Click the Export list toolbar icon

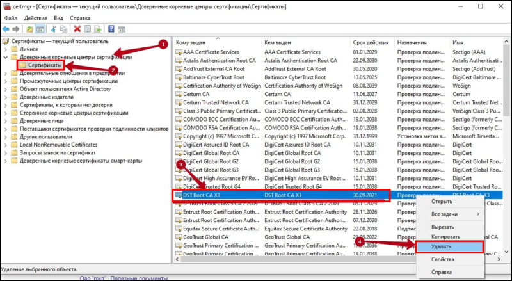[99, 29]
